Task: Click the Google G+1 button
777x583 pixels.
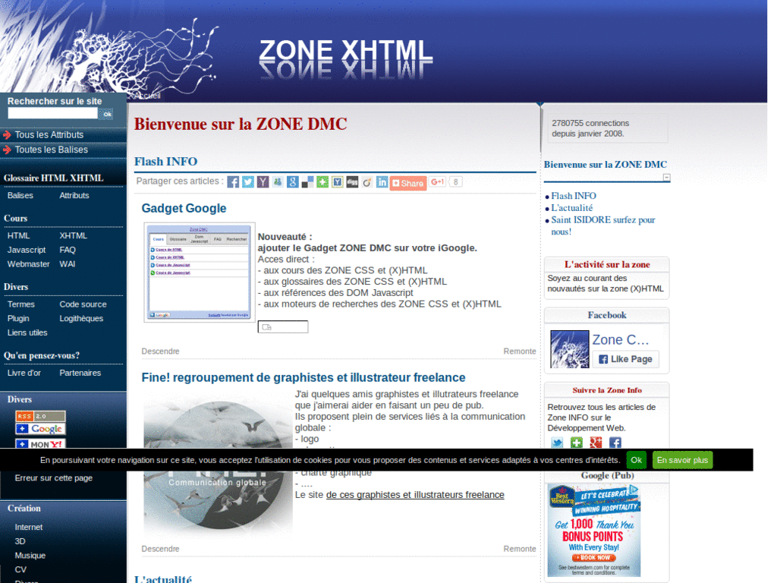Action: click(437, 182)
